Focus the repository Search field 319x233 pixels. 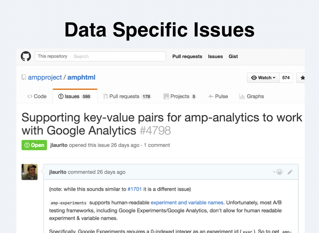[118, 56]
